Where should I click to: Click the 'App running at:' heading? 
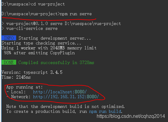pos(24,87)
